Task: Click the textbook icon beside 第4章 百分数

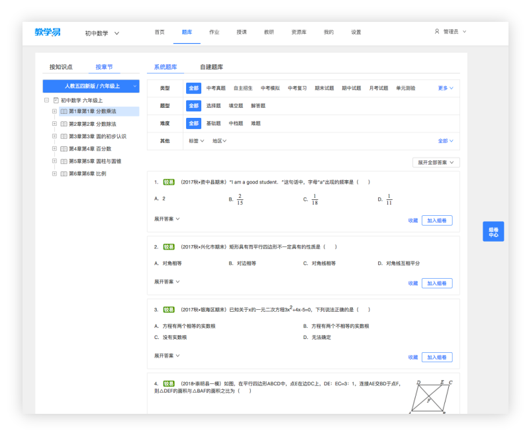Action: point(64,149)
